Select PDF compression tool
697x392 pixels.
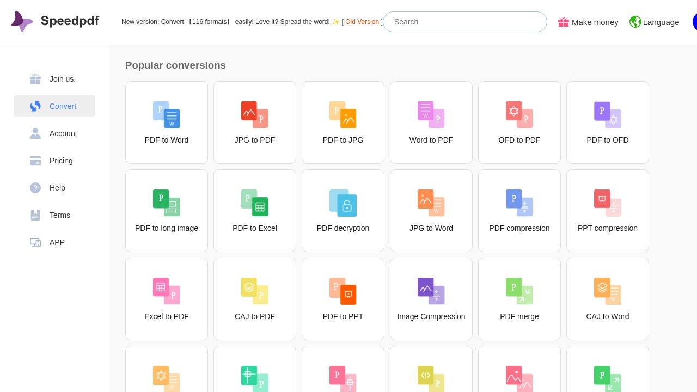coord(519,211)
